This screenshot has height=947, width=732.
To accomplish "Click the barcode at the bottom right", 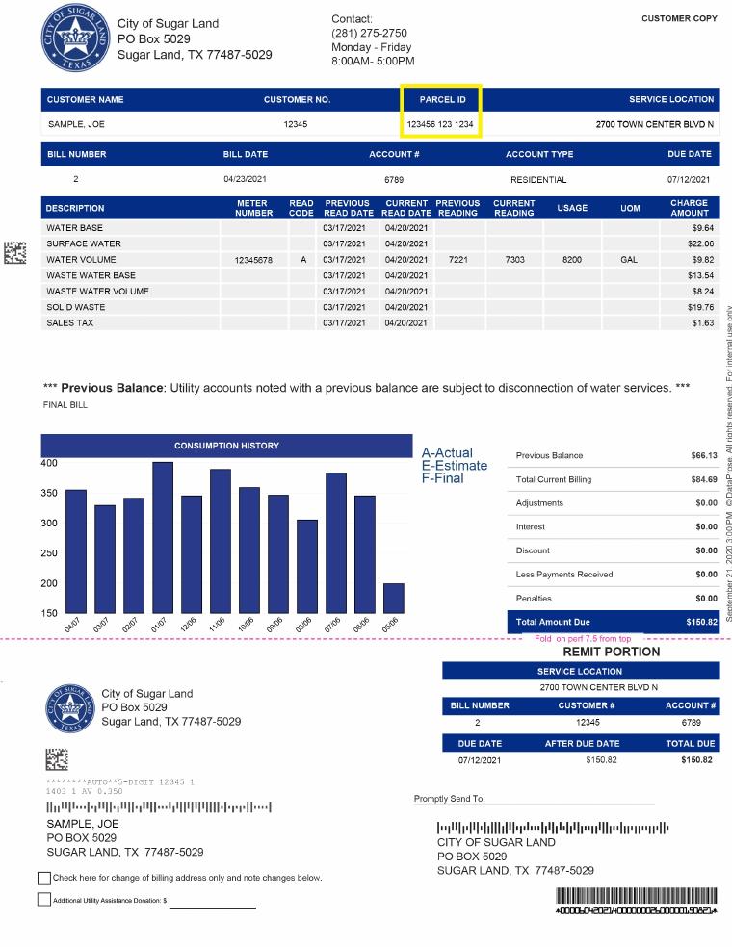I will (x=637, y=901).
